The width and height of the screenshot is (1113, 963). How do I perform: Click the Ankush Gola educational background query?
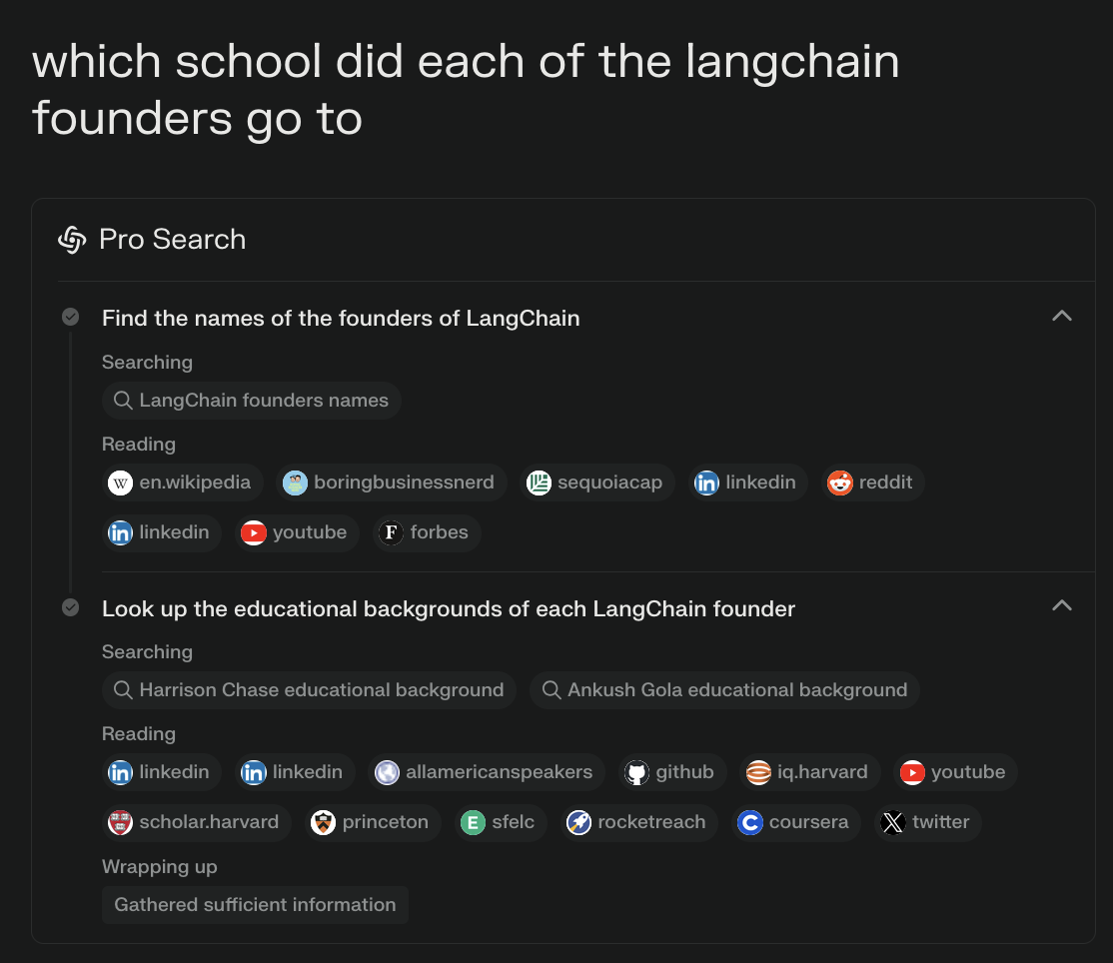tap(724, 690)
